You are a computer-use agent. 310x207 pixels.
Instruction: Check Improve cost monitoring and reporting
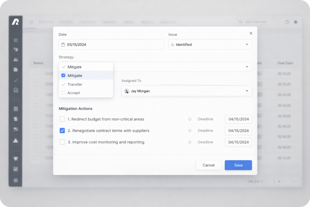pyautogui.click(x=62, y=142)
